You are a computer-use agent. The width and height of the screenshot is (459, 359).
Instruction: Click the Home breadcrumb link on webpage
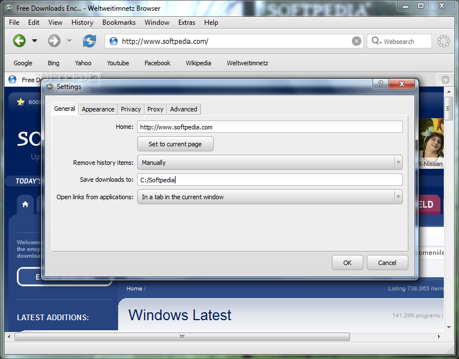point(134,289)
